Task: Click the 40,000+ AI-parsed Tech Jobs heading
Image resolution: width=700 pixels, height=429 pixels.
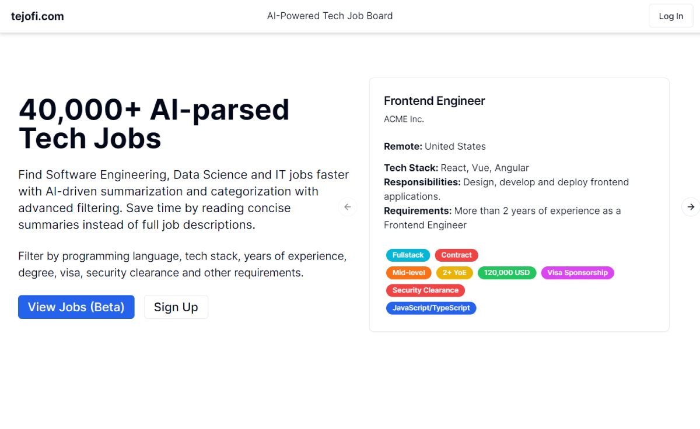Action: [154, 124]
